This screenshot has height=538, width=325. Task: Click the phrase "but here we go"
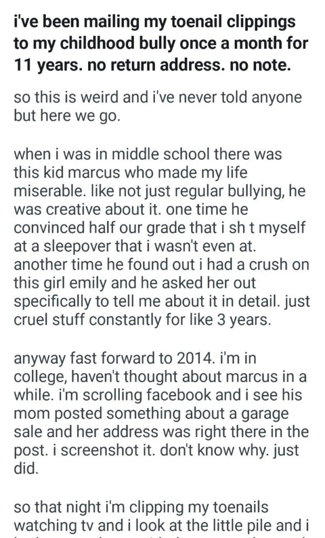67,116
